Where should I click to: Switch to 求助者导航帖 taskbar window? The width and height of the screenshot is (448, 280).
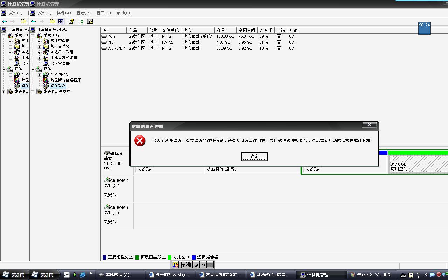pyautogui.click(x=220, y=275)
